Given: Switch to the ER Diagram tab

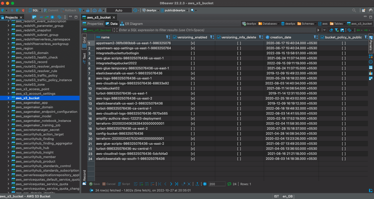Looking at the screenshot, I should [x=131, y=24].
